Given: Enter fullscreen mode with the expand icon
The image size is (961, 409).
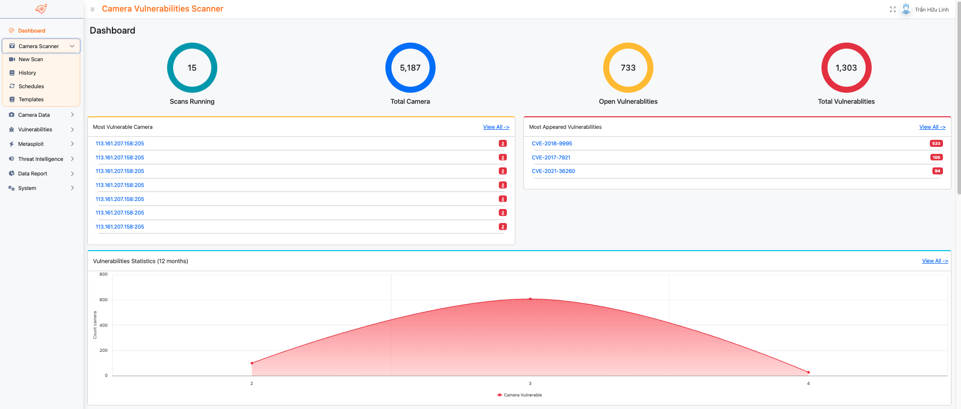Looking at the screenshot, I should pos(893,10).
